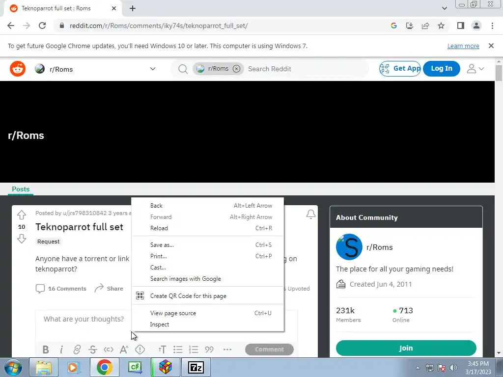Select Reload in the context menu

208,228
